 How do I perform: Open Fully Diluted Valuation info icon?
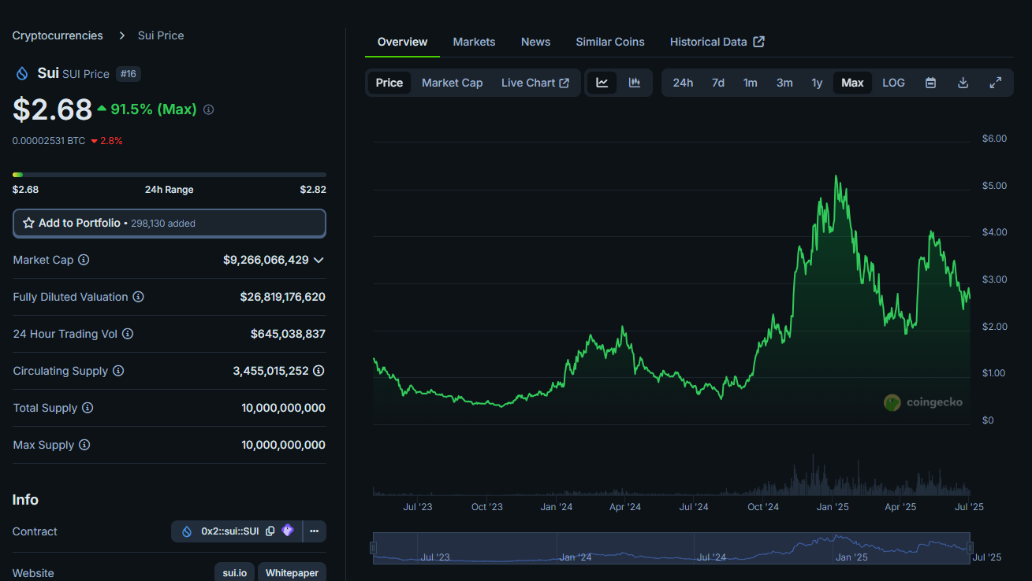(x=138, y=297)
